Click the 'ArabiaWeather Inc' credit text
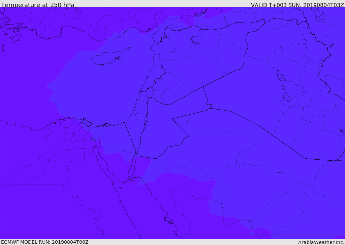 pos(321,242)
